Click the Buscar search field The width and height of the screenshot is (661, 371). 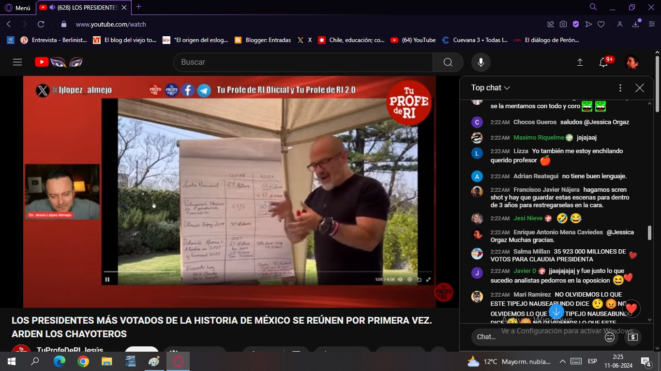point(303,62)
